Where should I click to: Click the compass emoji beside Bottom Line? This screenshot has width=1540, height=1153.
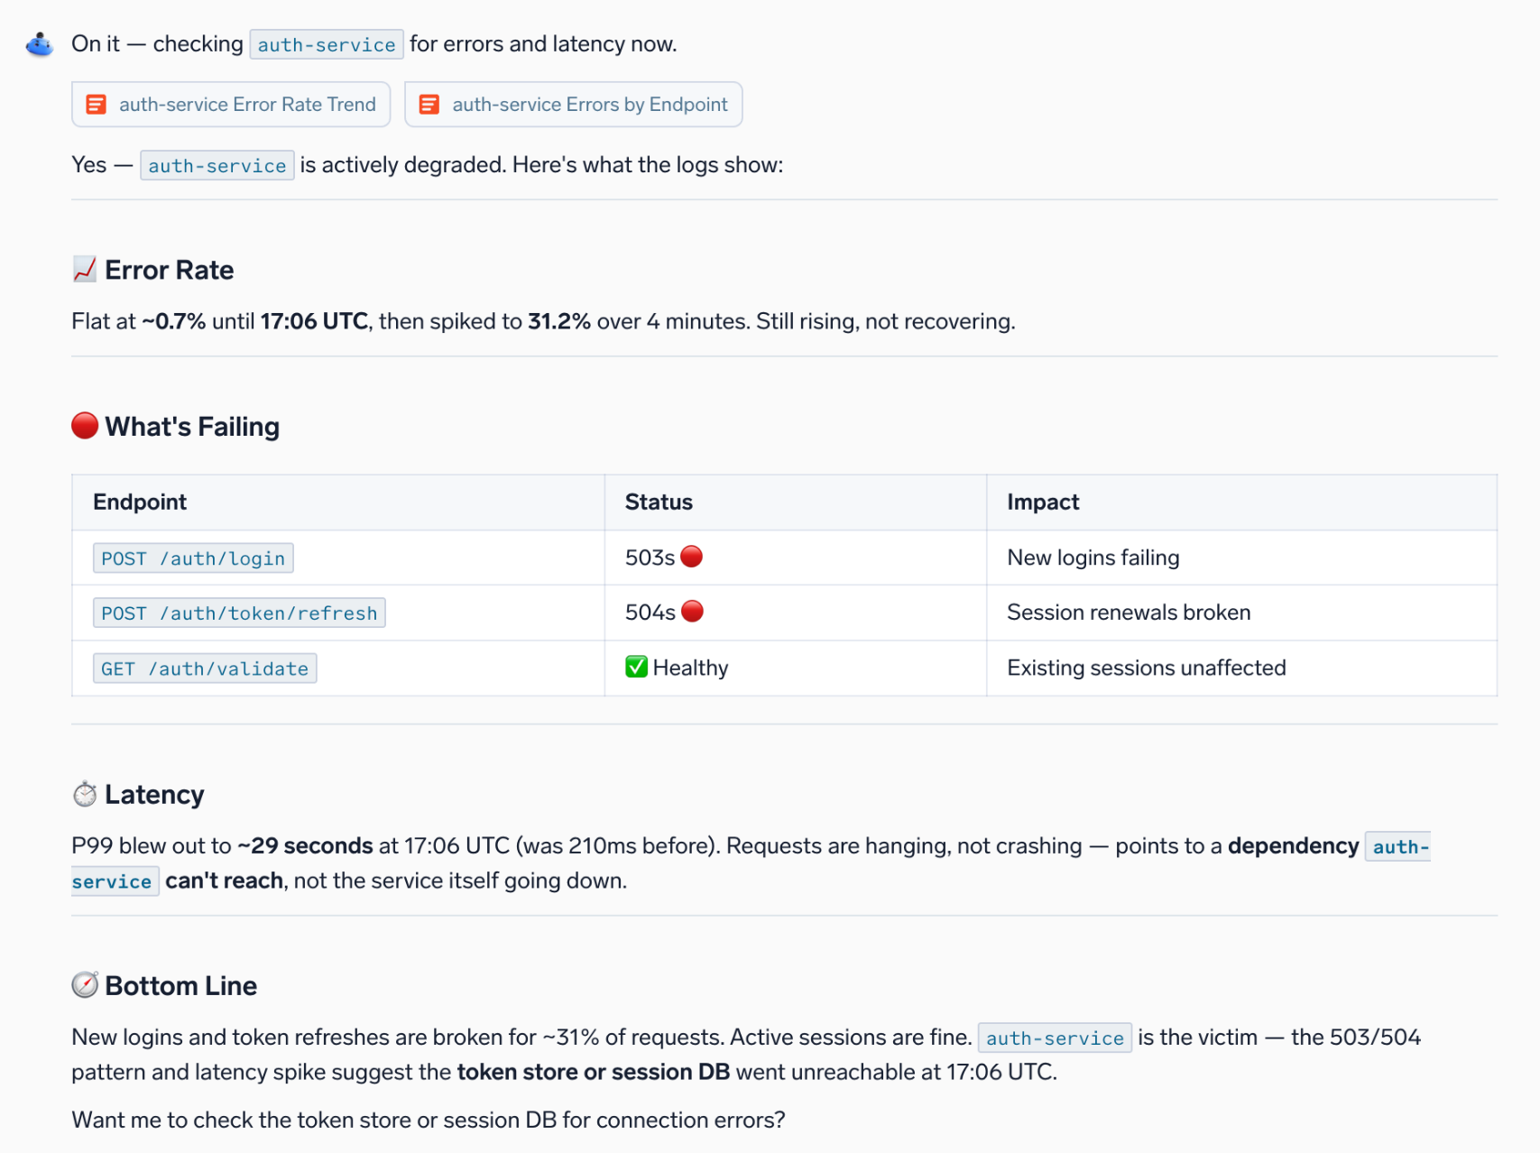pos(85,984)
